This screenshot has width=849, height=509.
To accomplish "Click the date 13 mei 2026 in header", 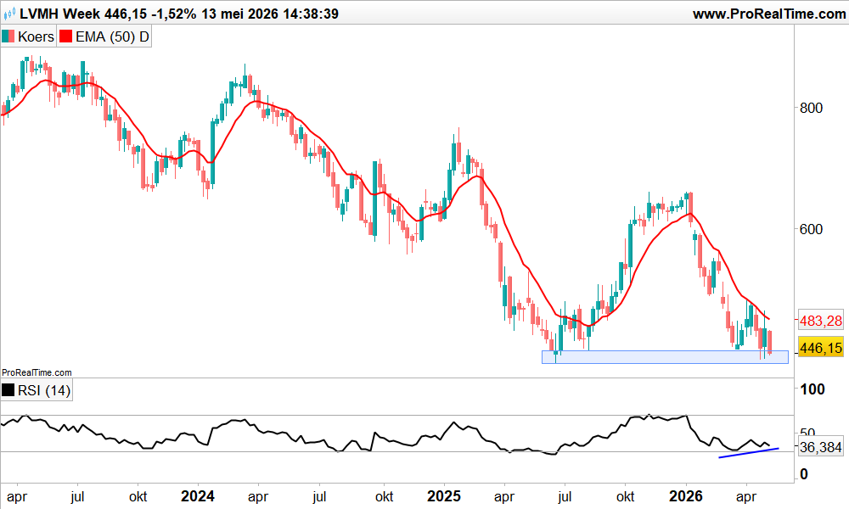I will pyautogui.click(x=240, y=14).
